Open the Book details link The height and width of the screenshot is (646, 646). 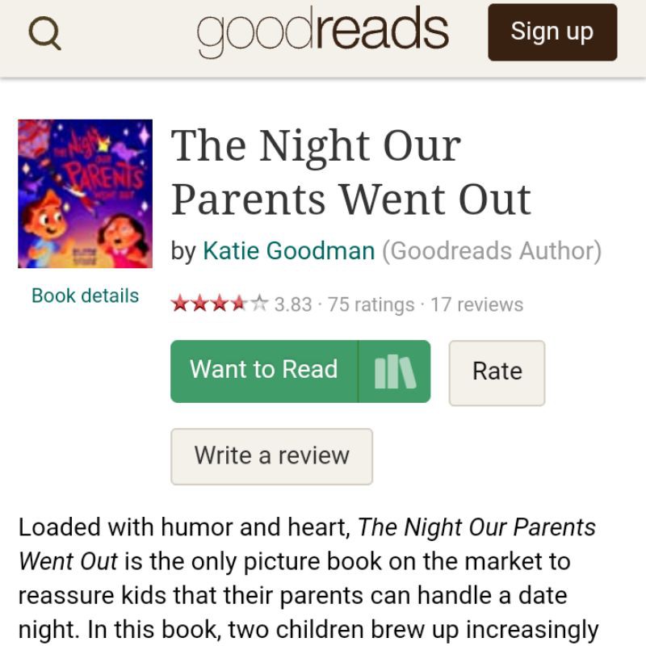(x=85, y=296)
